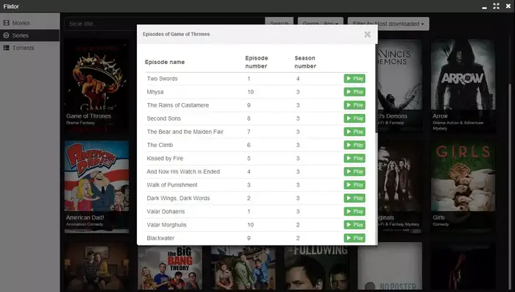
Task: Open the Arrow poster
Action: (x=463, y=86)
